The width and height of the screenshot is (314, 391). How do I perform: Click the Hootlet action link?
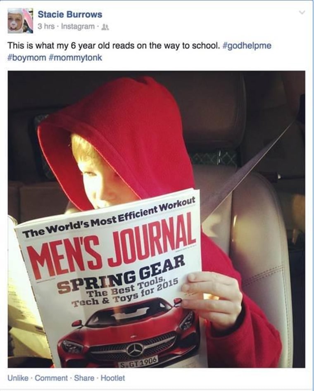coord(112,378)
